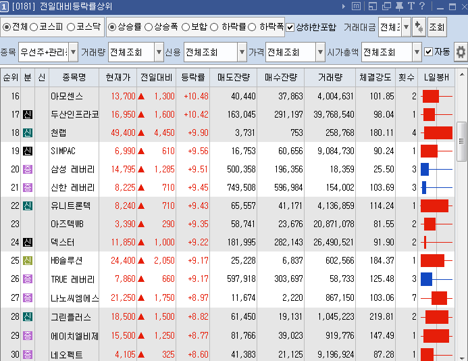This screenshot has width=468, height=361.
Task: Click the 증 badge on 나노씨엠에스 row
Action: click(x=28, y=297)
